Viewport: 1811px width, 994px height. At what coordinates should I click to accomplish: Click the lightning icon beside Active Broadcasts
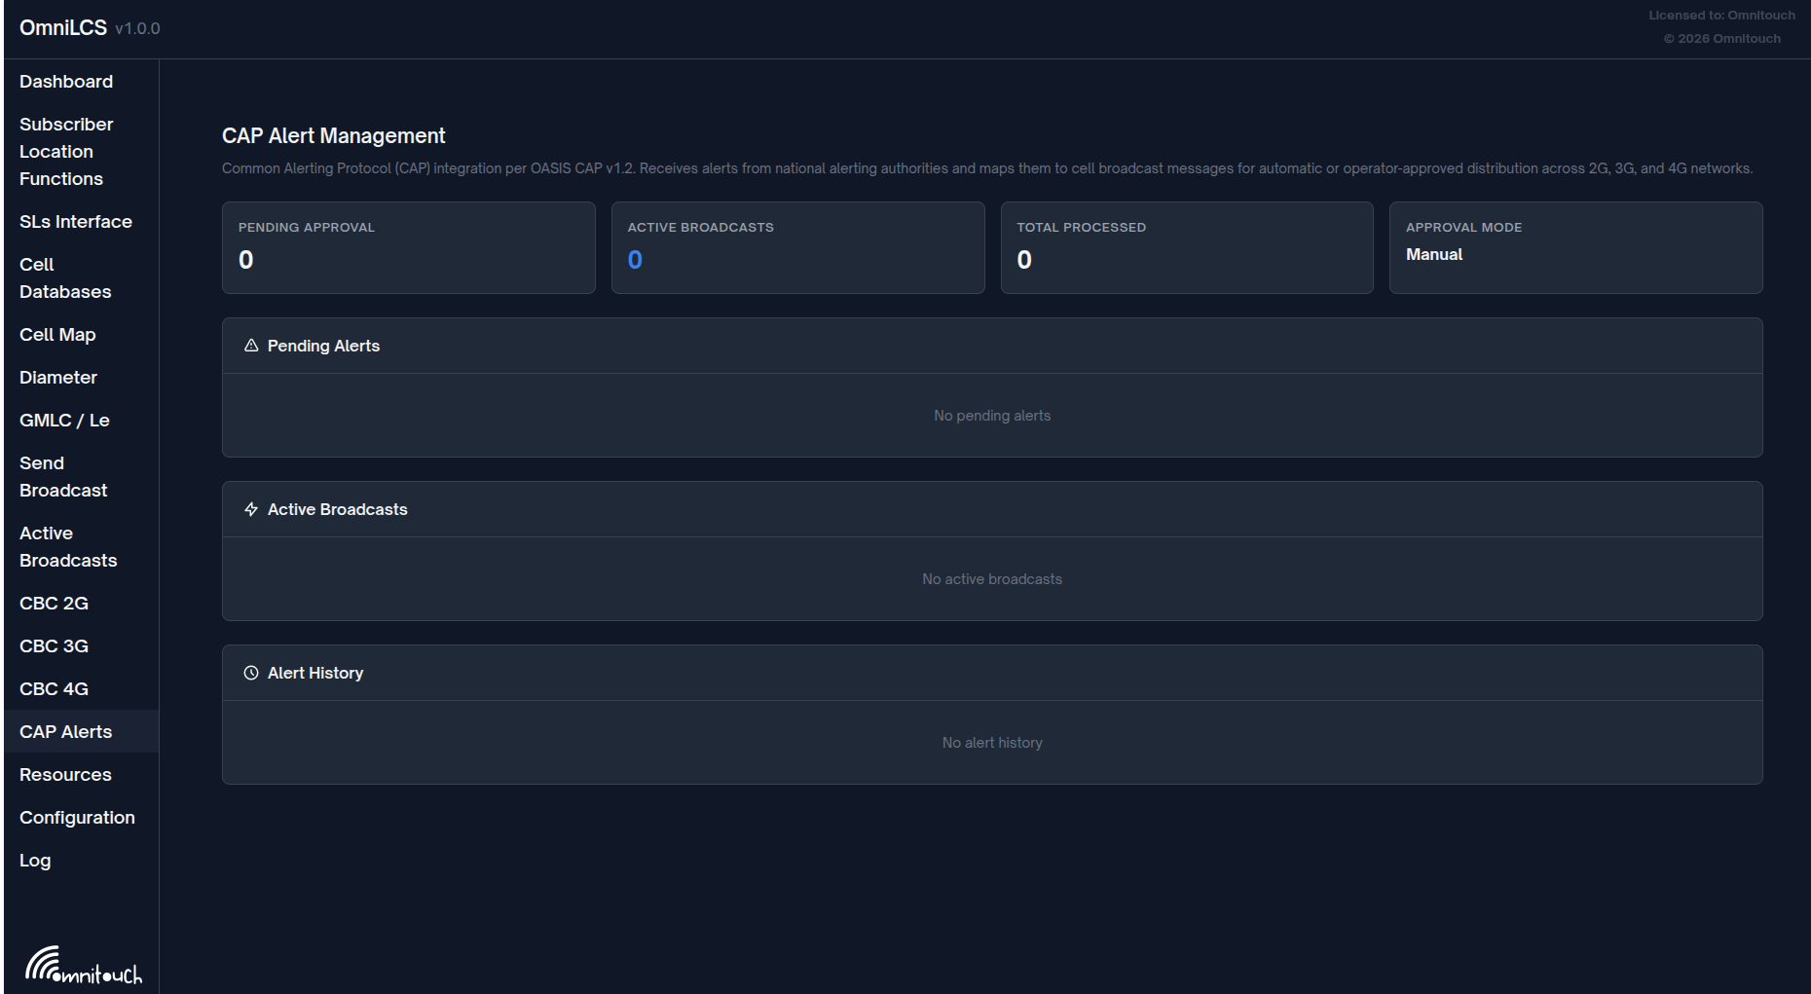coord(252,509)
